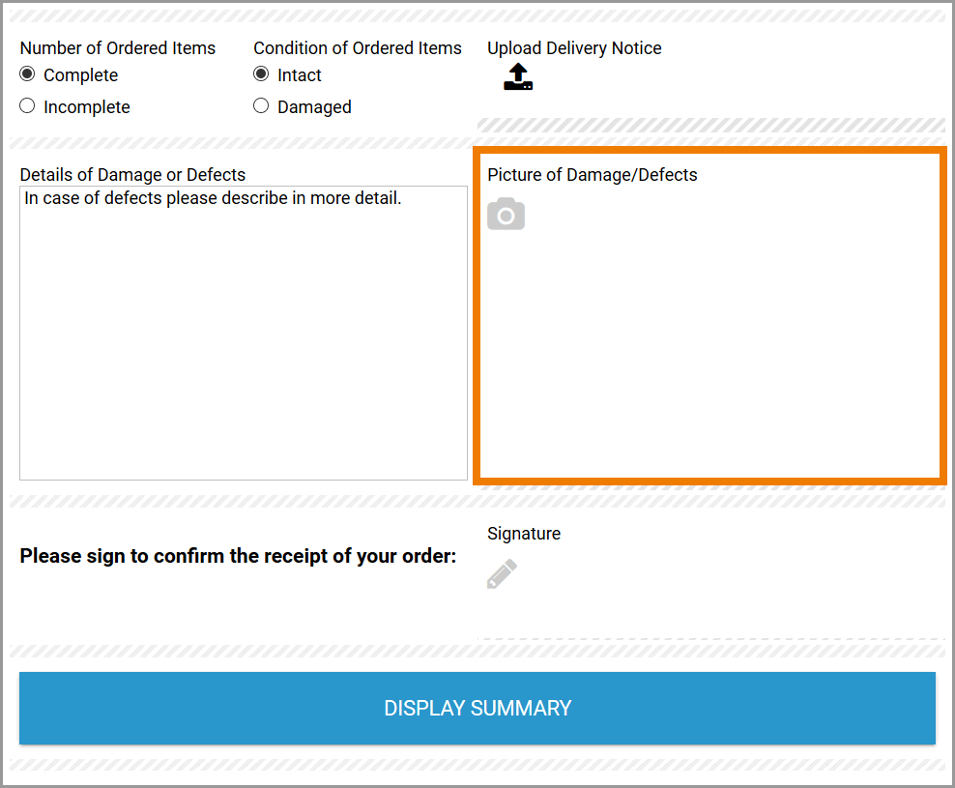This screenshot has width=955, height=788.
Task: Click the bold 'Please sign to confirm' text
Action: click(238, 556)
